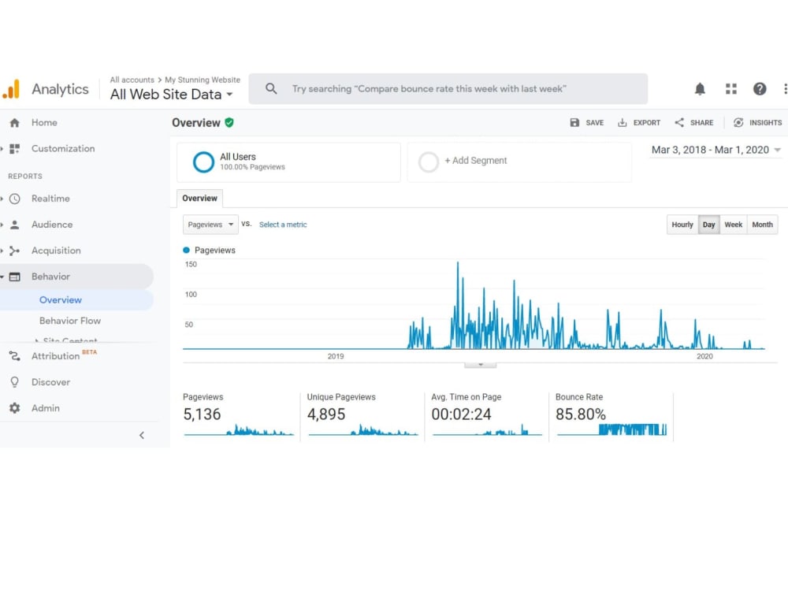Click the Google Analytics logo

[11, 89]
